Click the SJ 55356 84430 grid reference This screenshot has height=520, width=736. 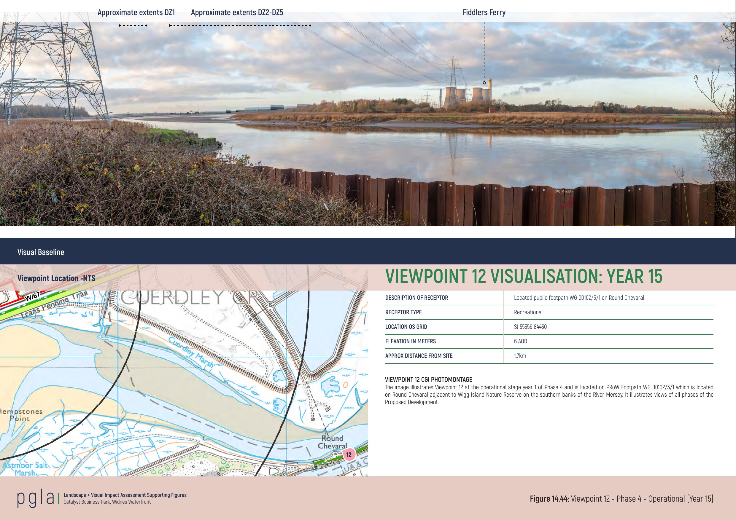pyautogui.click(x=530, y=327)
